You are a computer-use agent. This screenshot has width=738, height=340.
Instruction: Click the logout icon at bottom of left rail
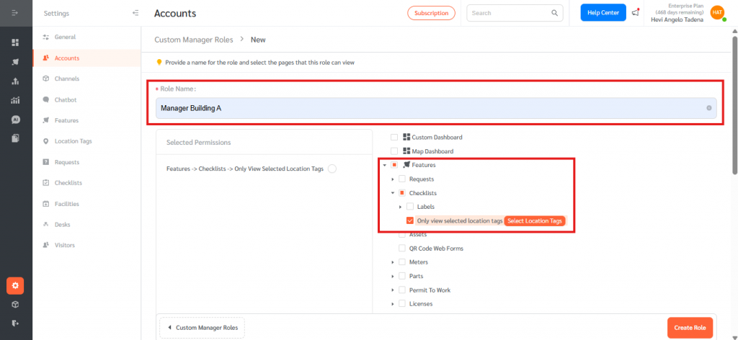pyautogui.click(x=15, y=323)
